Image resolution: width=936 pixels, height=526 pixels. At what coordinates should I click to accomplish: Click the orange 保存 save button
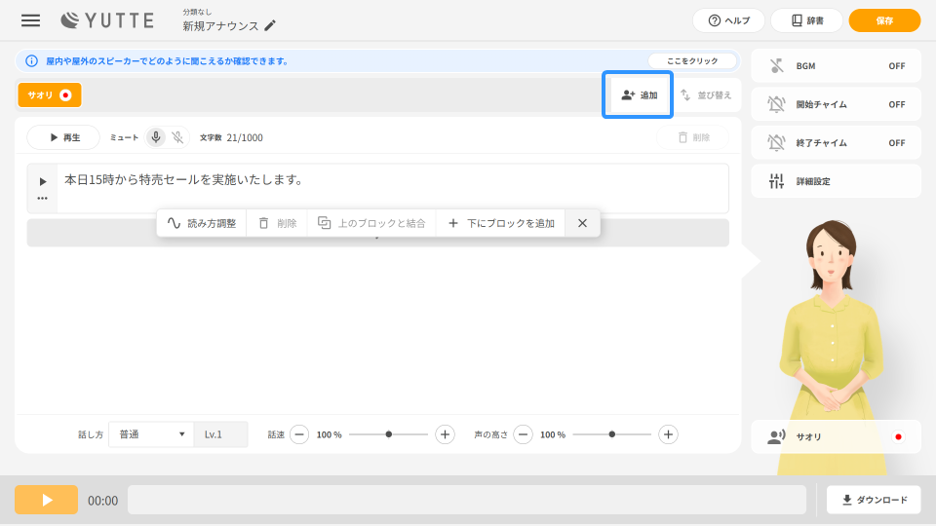(884, 20)
